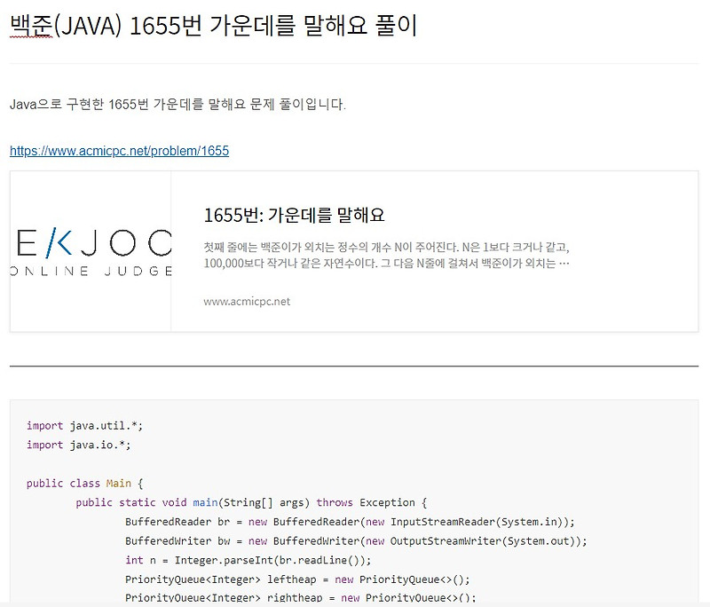Click the post title 백준(JAVA) 1655번 가운데를 말해요 풀이
The image size is (710, 607).
(213, 27)
